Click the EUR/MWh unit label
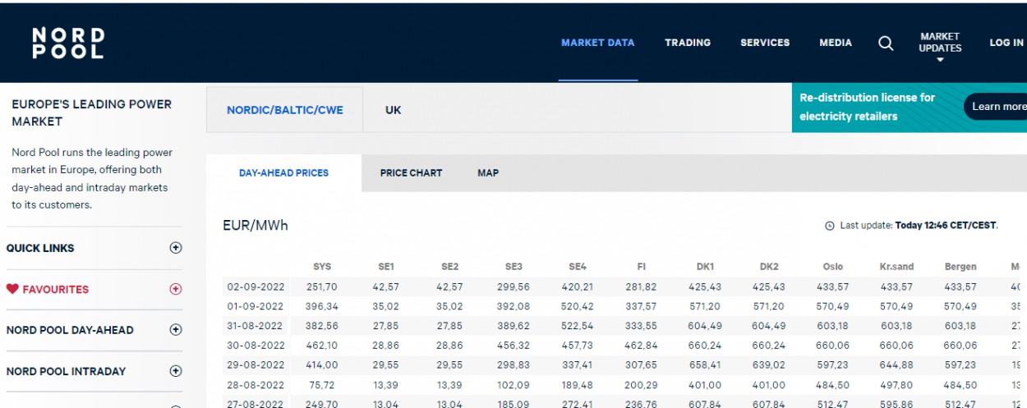The height and width of the screenshot is (408, 1027). (256, 225)
